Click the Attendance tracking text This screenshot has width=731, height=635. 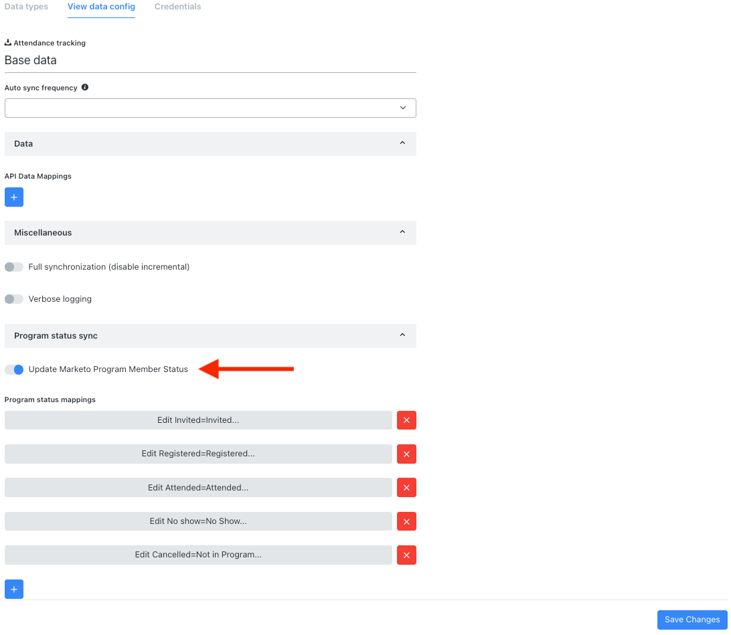tap(50, 43)
